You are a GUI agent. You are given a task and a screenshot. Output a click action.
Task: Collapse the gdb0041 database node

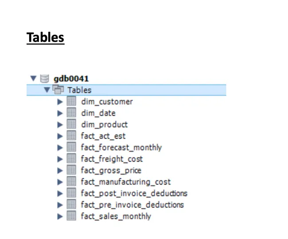coord(33,78)
